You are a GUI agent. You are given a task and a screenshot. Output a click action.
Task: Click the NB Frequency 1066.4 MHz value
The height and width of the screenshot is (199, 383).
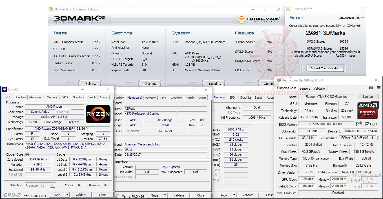click(x=257, y=118)
